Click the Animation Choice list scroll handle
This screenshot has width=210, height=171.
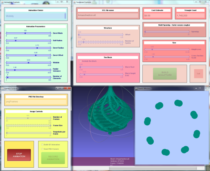[65, 16]
